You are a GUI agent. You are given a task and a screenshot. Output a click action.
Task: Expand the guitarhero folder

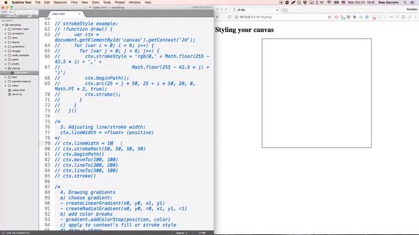click(6, 46)
